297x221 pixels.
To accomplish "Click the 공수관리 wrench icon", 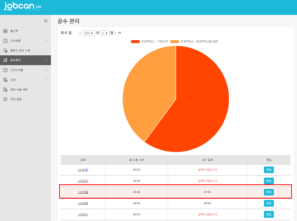I will click(5, 60).
